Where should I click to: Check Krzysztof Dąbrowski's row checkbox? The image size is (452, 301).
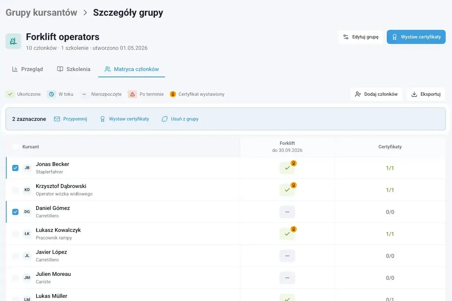(15, 190)
